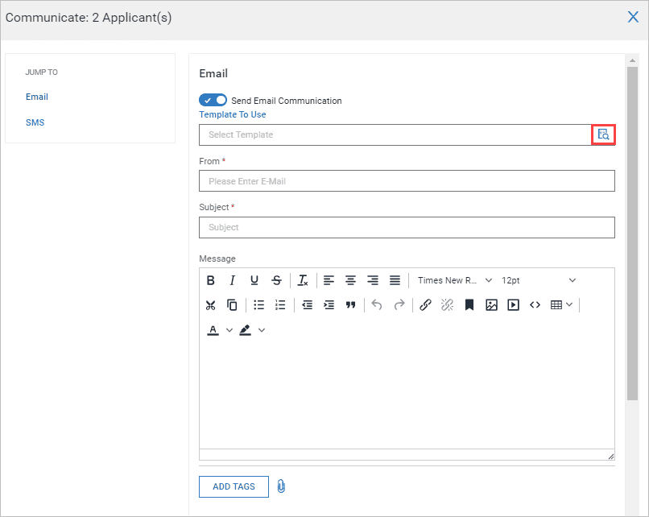The image size is (649, 517).
Task: Toggle Underline formatting
Action: [254, 280]
